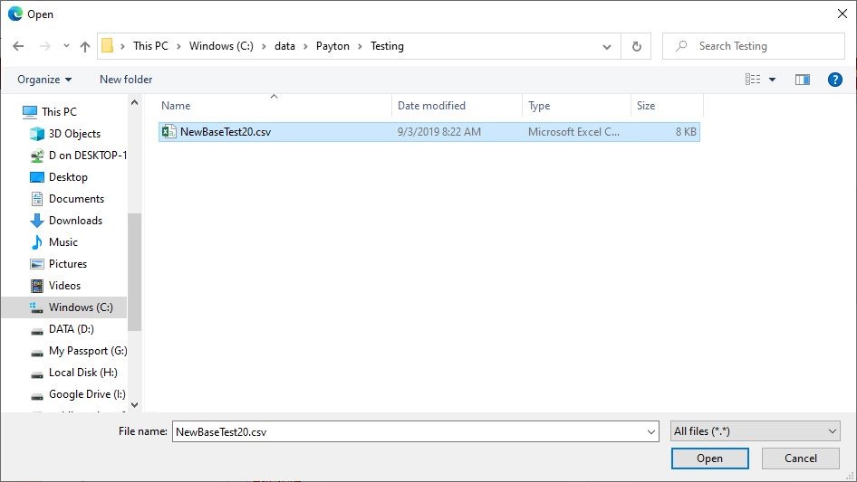This screenshot has height=482, width=857.
Task: Click the Up one level arrow
Action: pyautogui.click(x=85, y=46)
